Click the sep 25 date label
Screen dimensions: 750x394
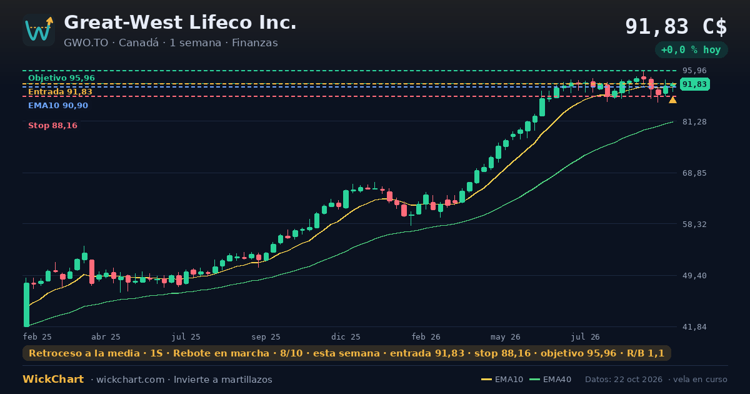[x=266, y=336]
